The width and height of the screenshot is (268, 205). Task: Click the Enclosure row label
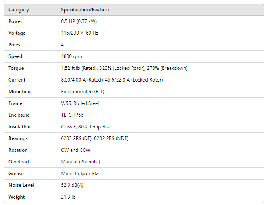click(19, 115)
